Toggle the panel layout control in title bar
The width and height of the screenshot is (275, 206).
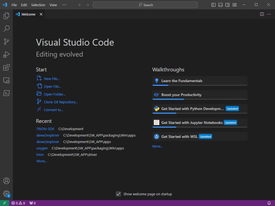pyautogui.click(x=220, y=5)
